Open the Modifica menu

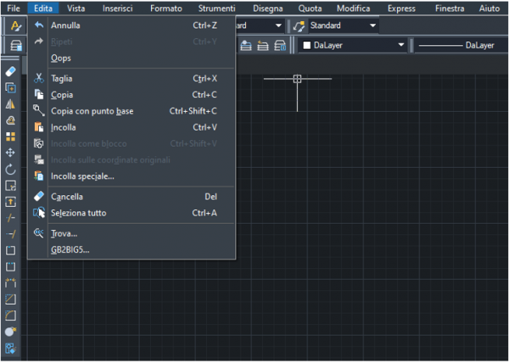point(353,8)
